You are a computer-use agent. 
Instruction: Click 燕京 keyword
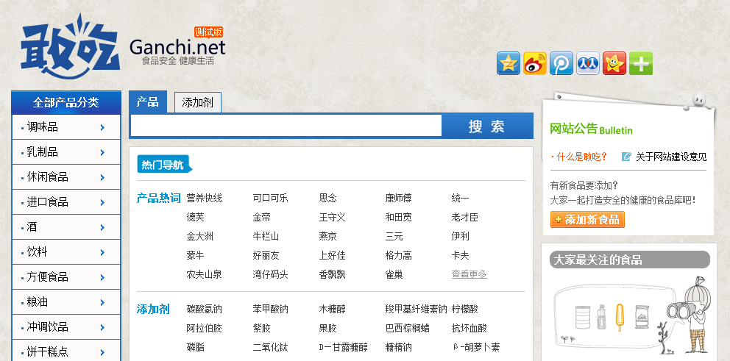click(328, 236)
